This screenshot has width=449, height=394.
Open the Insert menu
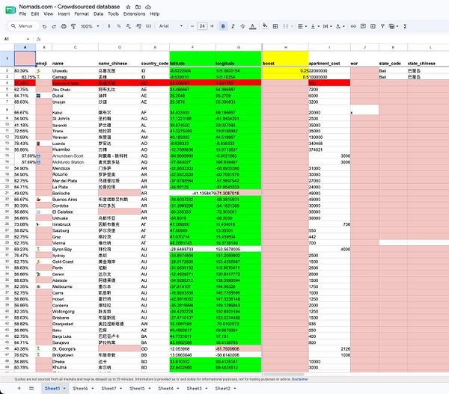click(x=64, y=13)
